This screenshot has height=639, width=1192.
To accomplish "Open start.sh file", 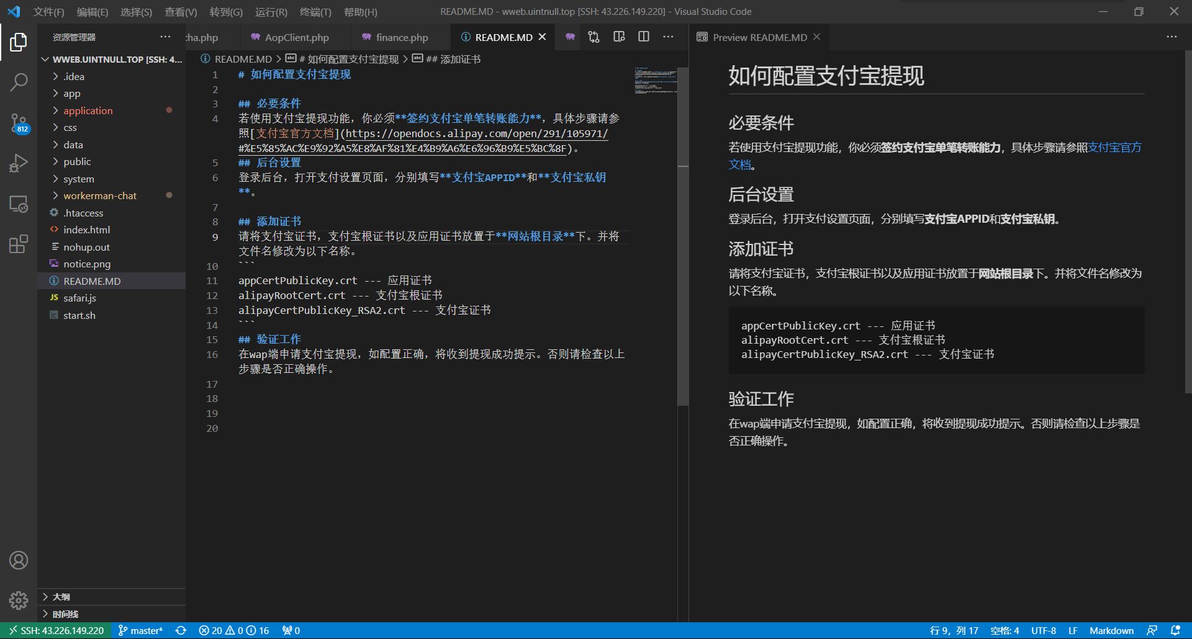I will (112, 315).
